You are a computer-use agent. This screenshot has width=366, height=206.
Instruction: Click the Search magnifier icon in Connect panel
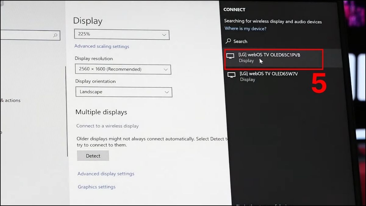point(228,41)
